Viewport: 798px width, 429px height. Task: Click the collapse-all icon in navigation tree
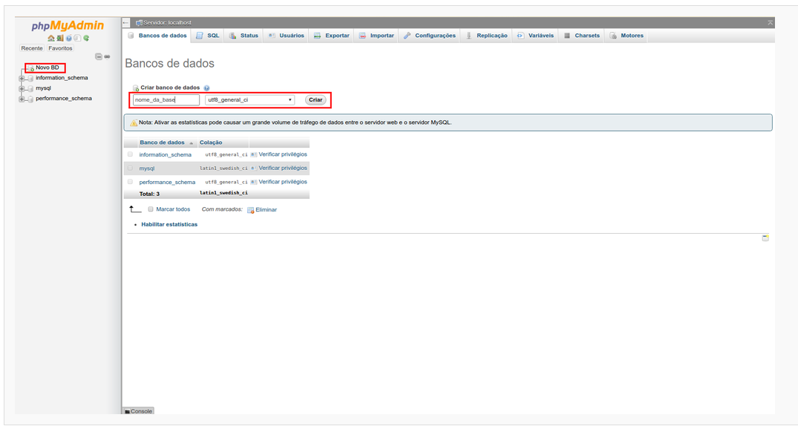click(98, 57)
